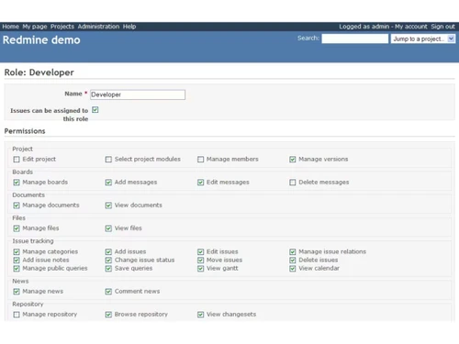
Task: Click the 'Issue tracking' group label
Action: coord(33,241)
